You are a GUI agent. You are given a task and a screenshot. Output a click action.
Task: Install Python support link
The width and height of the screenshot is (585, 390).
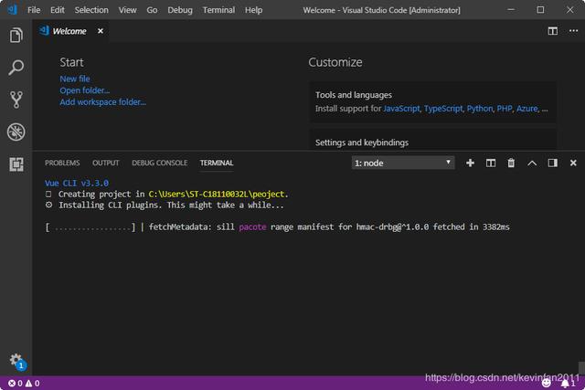pos(479,109)
